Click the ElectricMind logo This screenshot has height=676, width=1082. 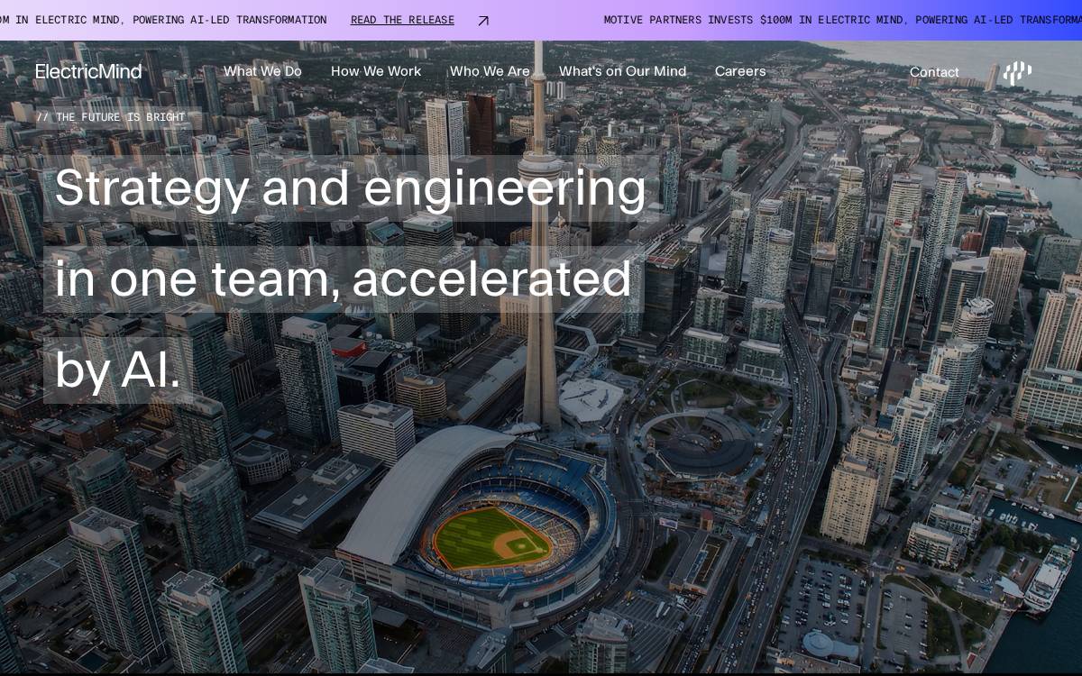pyautogui.click(x=88, y=71)
